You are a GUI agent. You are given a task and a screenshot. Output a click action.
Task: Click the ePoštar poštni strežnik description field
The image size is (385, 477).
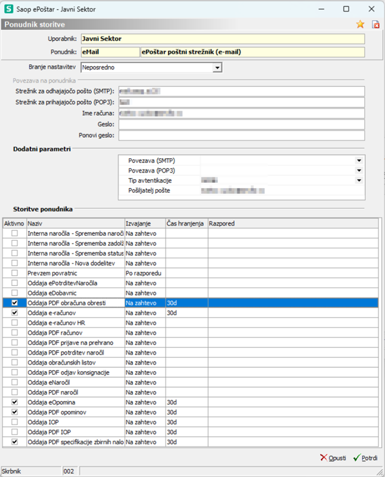(x=252, y=52)
